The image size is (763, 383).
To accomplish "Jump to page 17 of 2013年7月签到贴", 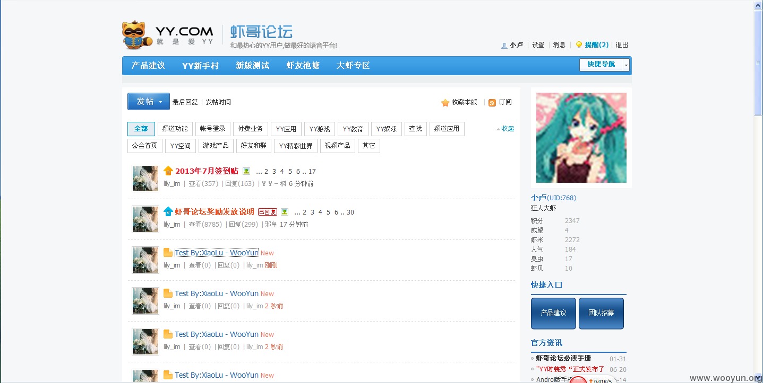I will pyautogui.click(x=312, y=172).
